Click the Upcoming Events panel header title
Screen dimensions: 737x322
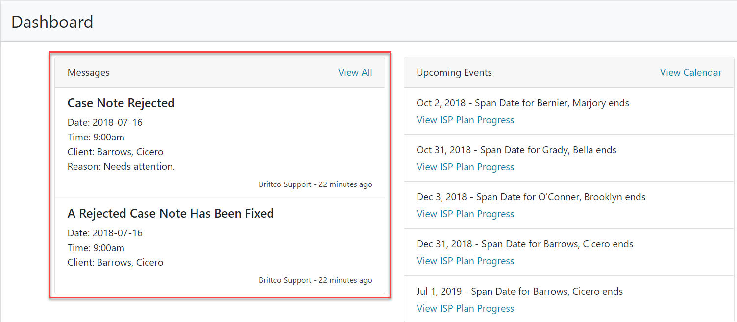coord(454,73)
